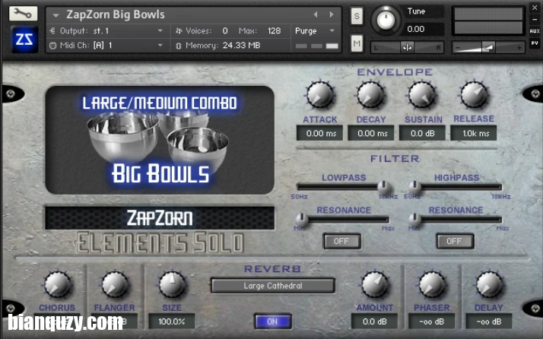Adjust the Decay envelope knob
Screen dimensions: 543x339
tap(370, 95)
